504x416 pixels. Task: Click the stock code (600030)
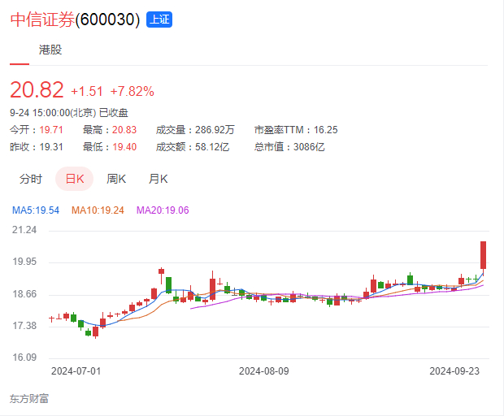pyautogui.click(x=107, y=19)
